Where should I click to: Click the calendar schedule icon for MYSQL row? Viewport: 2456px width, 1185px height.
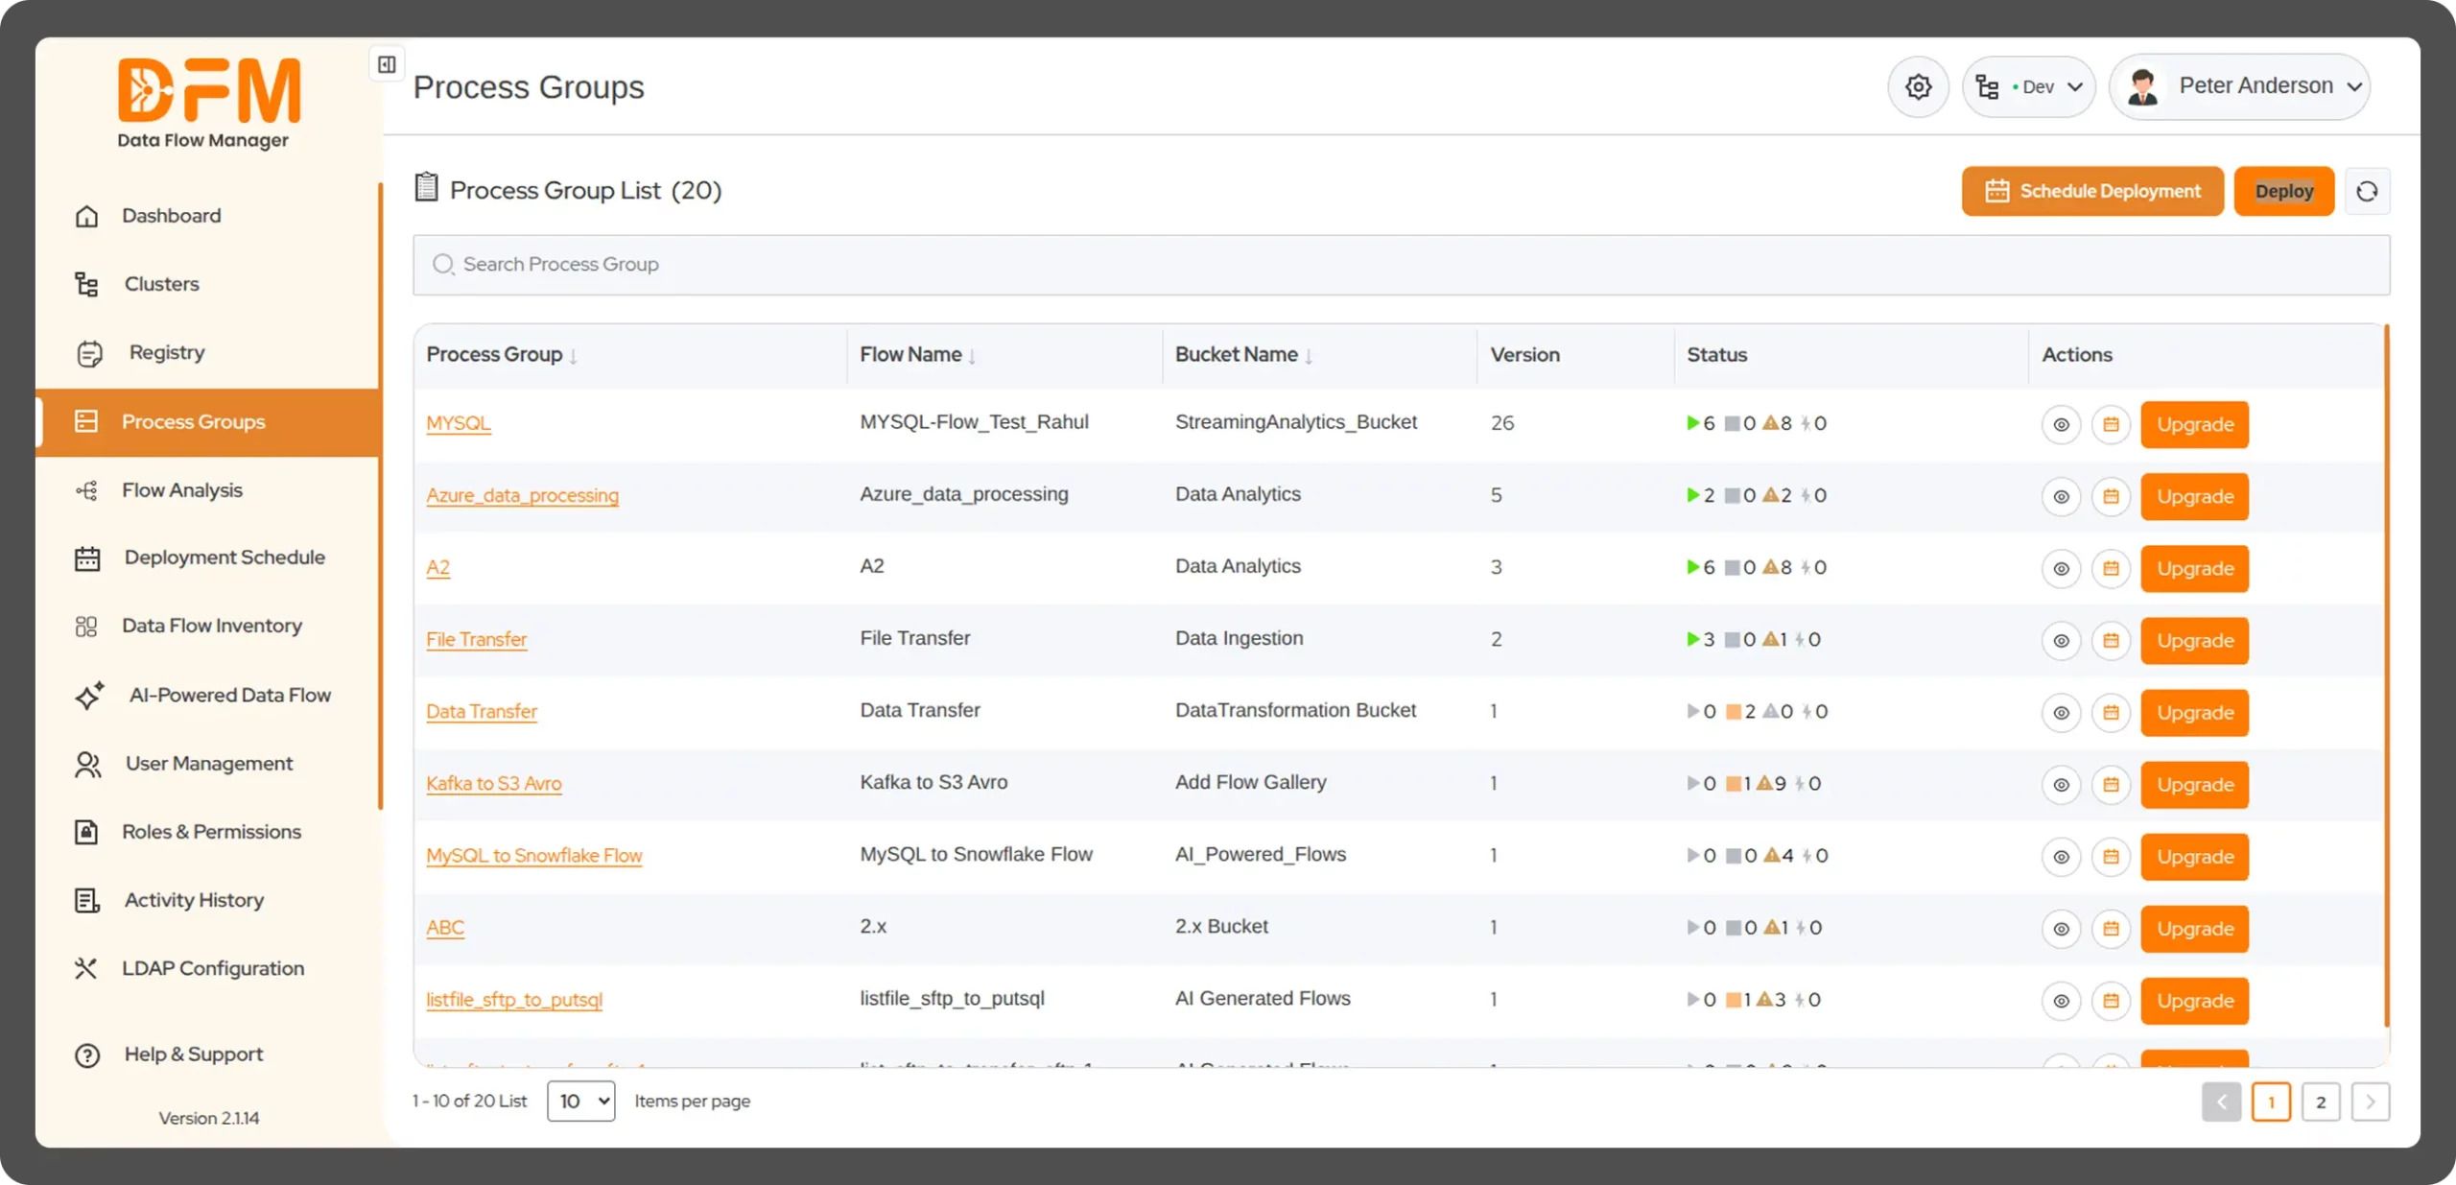(x=2111, y=424)
